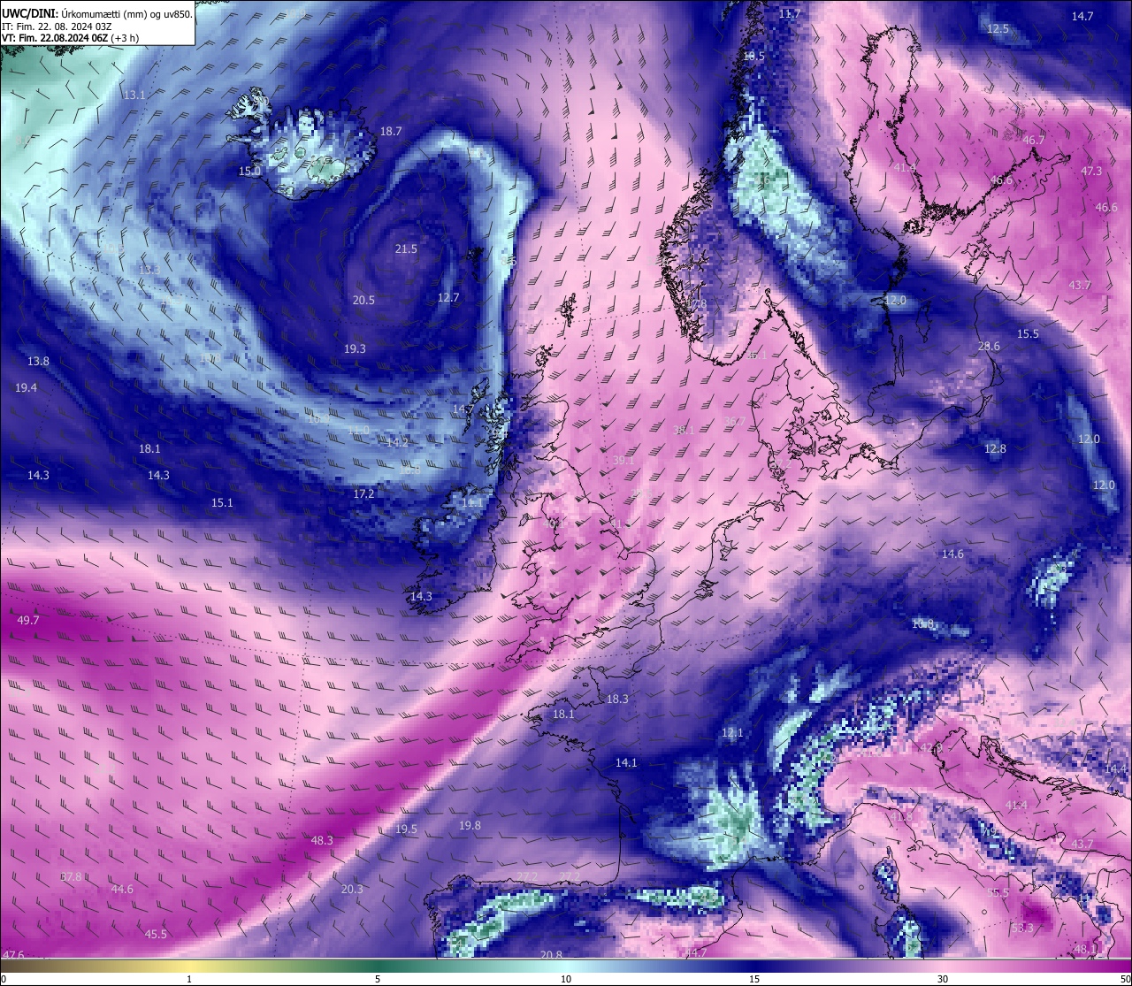The image size is (1132, 986).
Task: Click the 12.7 value label
Action: coord(448,298)
